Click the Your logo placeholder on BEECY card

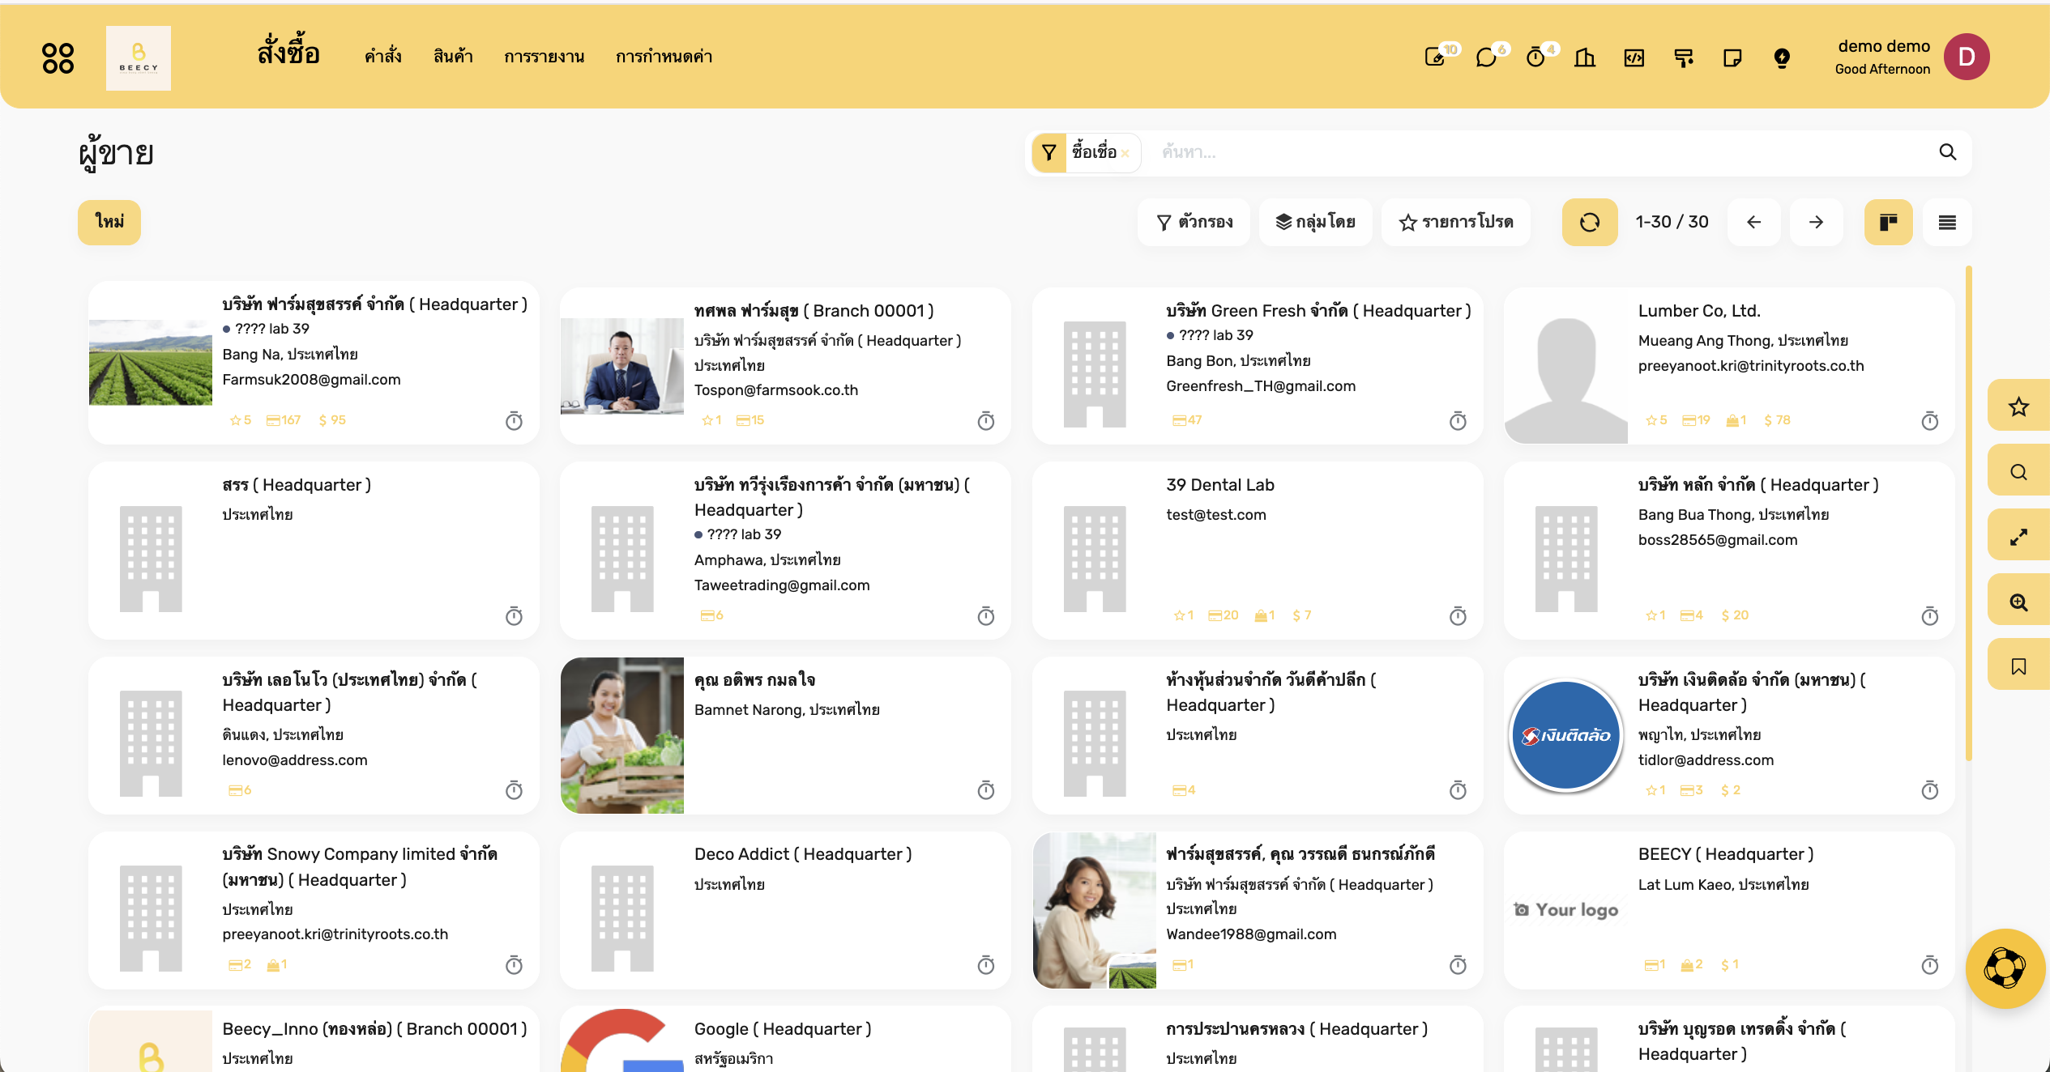[x=1566, y=910]
